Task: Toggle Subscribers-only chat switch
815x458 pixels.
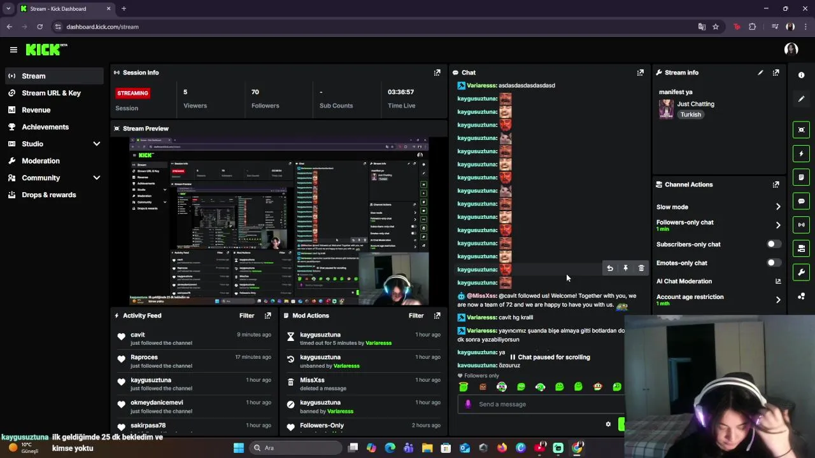Action: [774, 244]
